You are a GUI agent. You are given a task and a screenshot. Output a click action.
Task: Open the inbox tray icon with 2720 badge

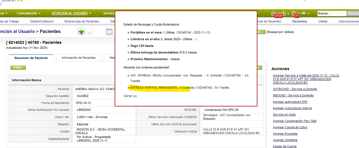(273, 13)
